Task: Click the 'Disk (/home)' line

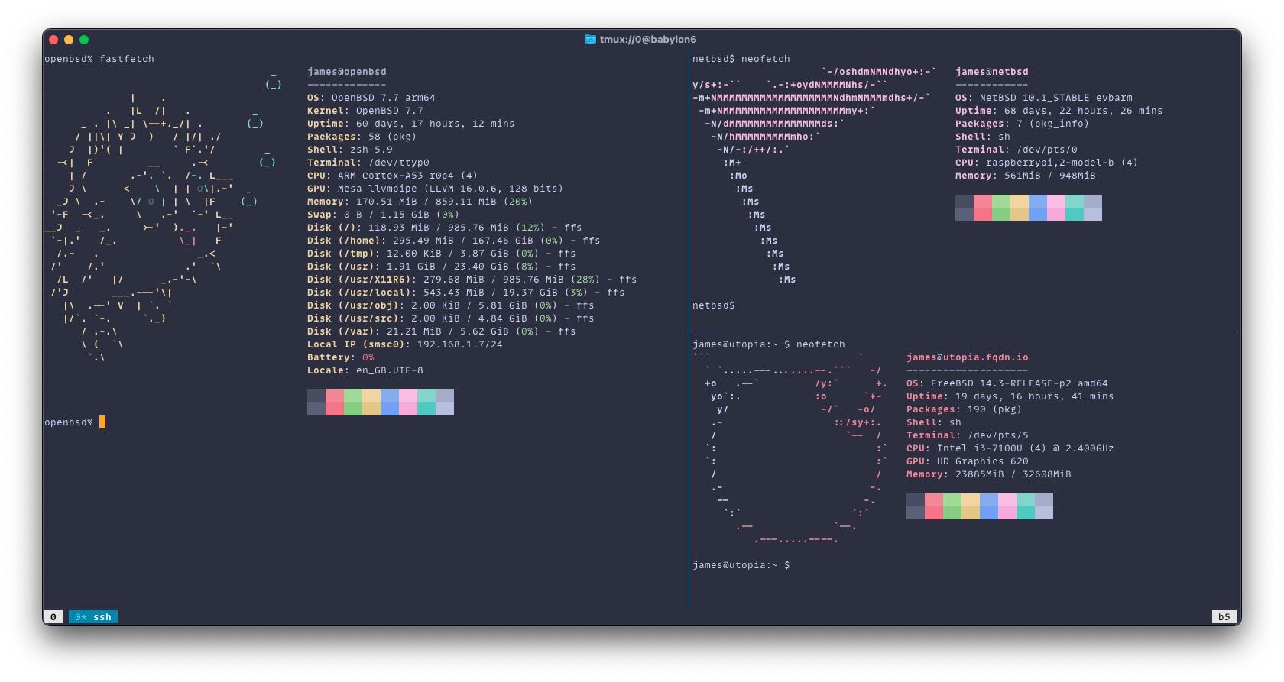Action: coord(454,241)
